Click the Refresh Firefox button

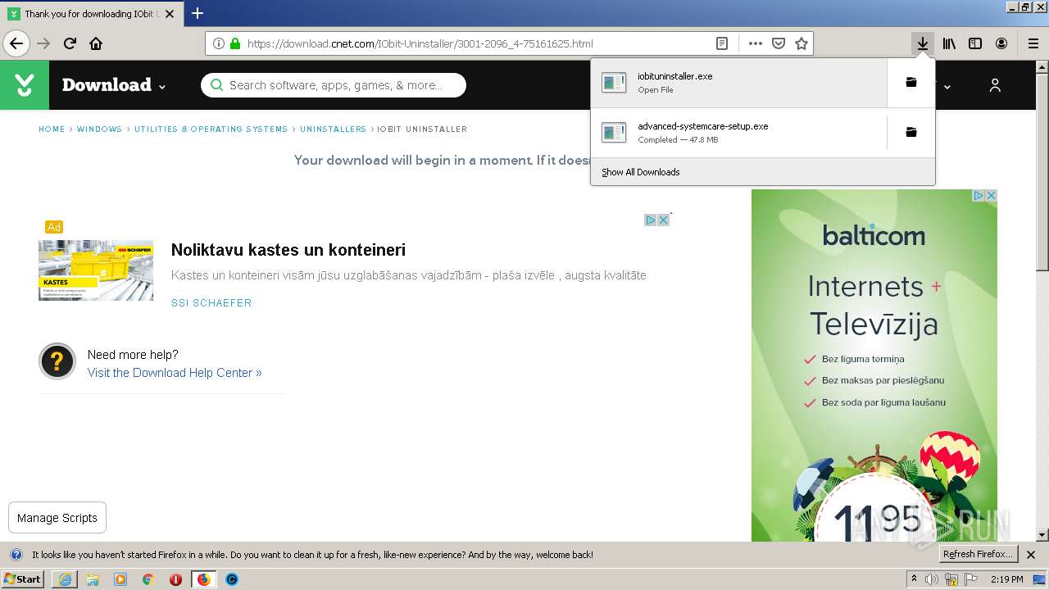click(978, 555)
